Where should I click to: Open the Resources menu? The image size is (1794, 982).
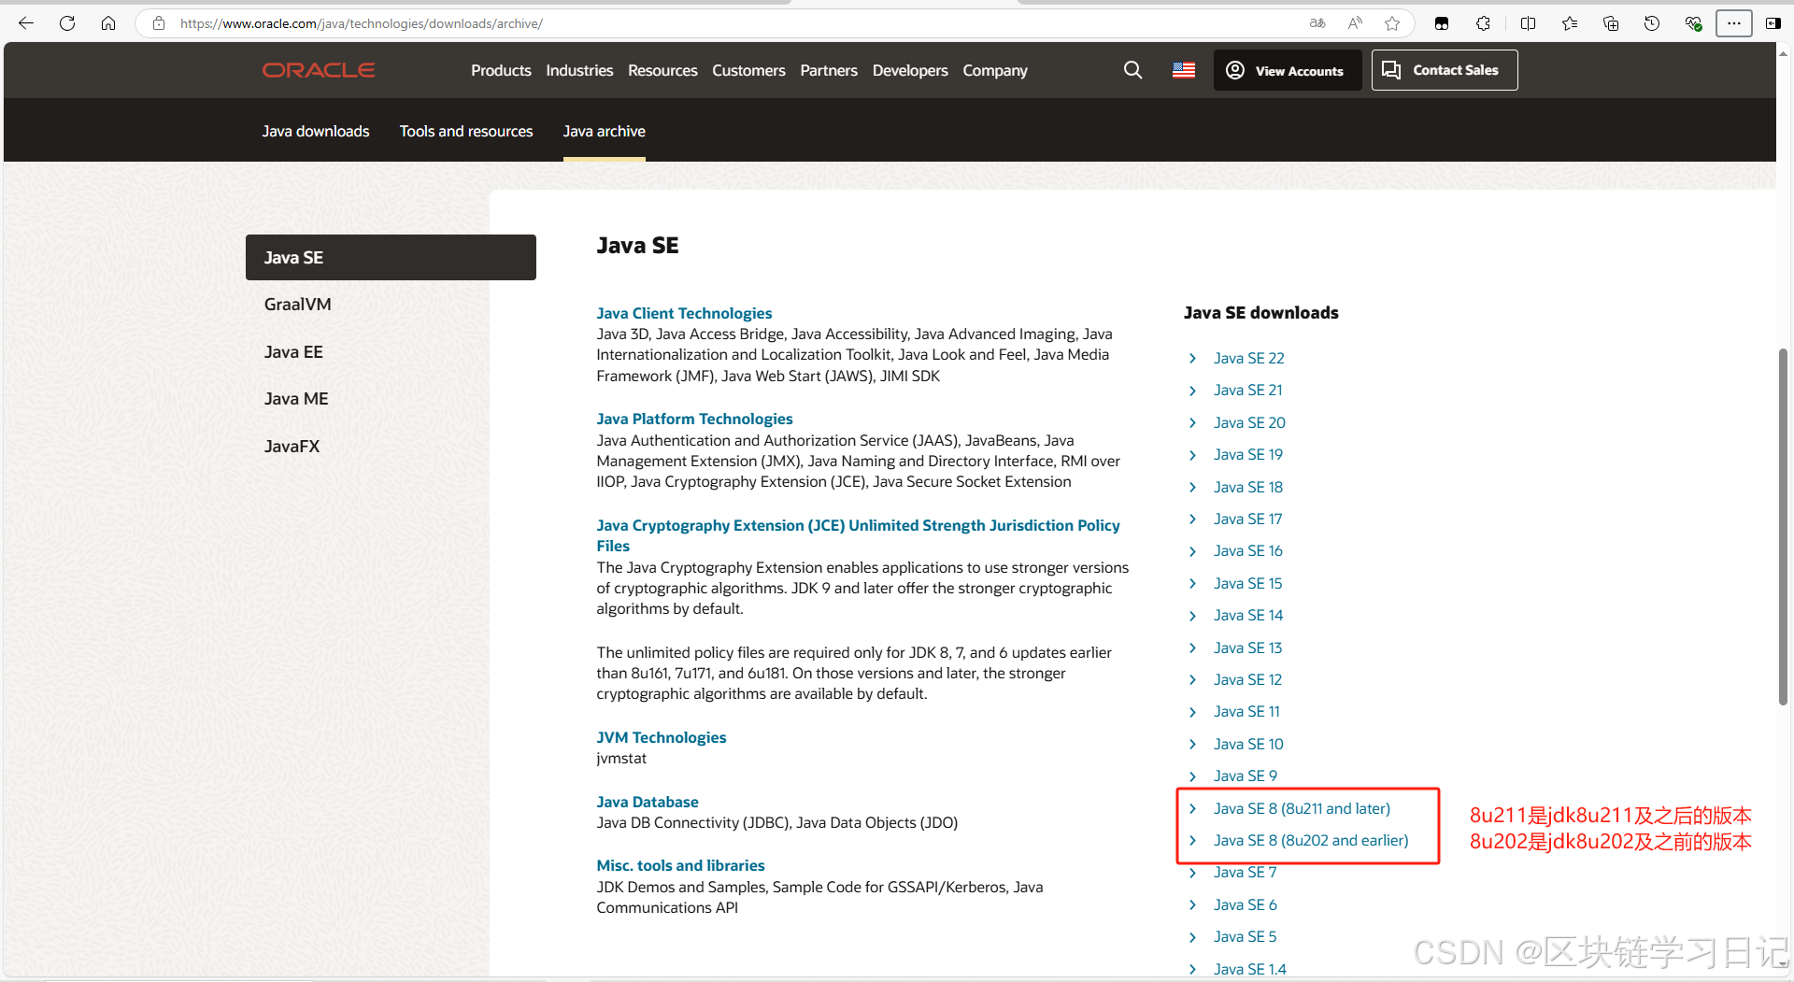(x=662, y=70)
